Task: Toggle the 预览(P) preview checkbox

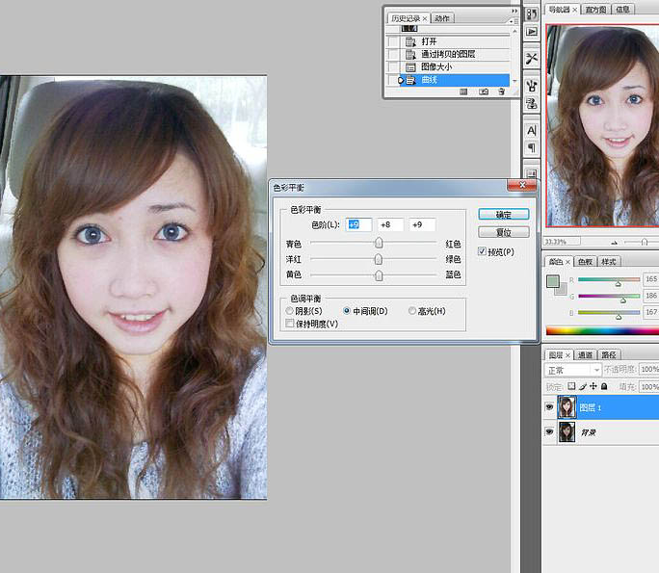Action: (483, 251)
